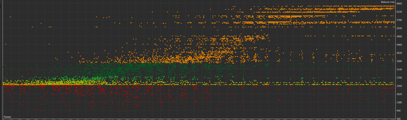The width and height of the screenshot is (407, 120).
Task: Click the 1380 value on the axis
Action: [x=399, y=102]
